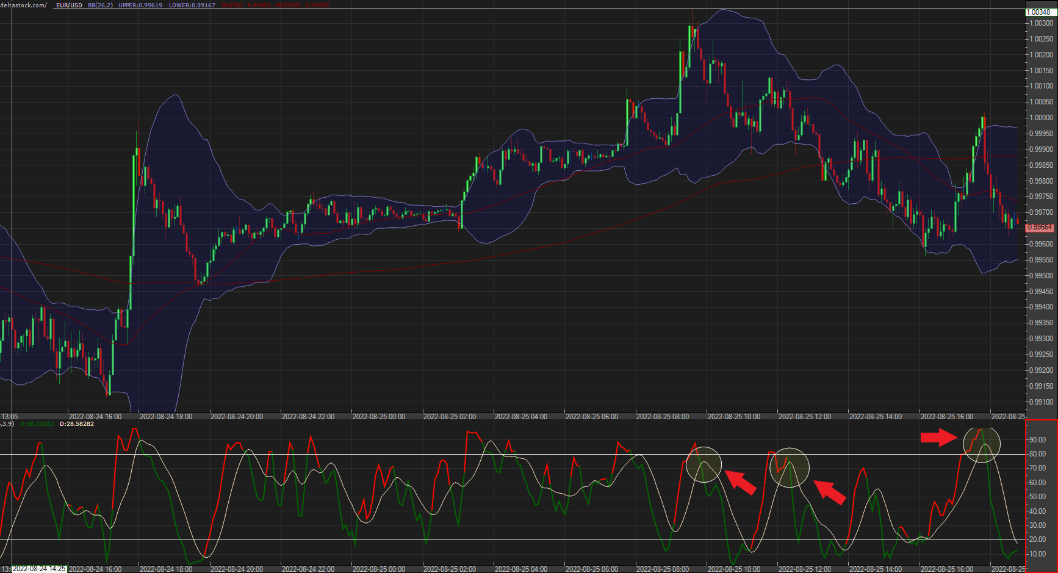Open the deltastock.com/ link
The image size is (1058, 573).
point(23,5)
